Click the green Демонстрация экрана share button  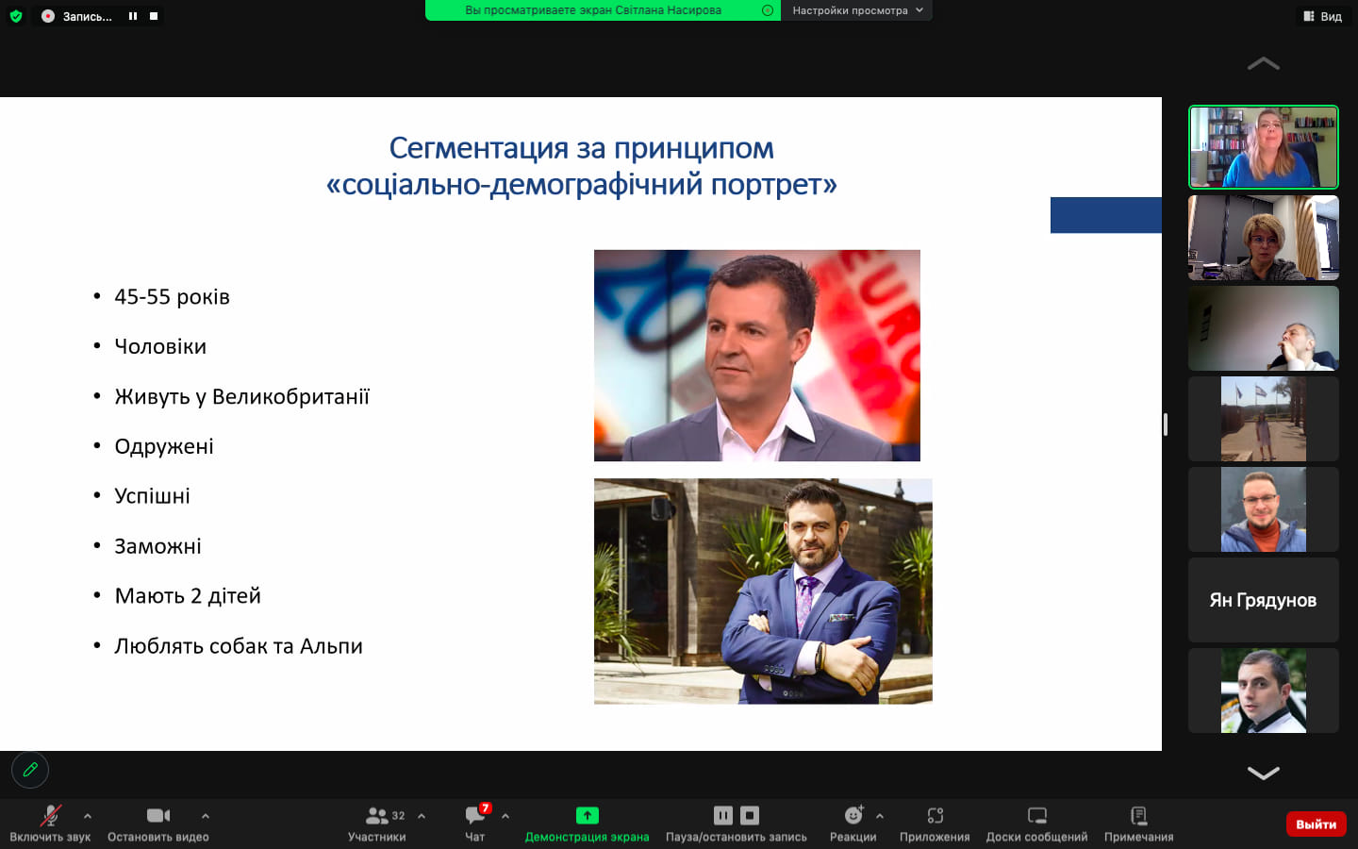(x=587, y=823)
